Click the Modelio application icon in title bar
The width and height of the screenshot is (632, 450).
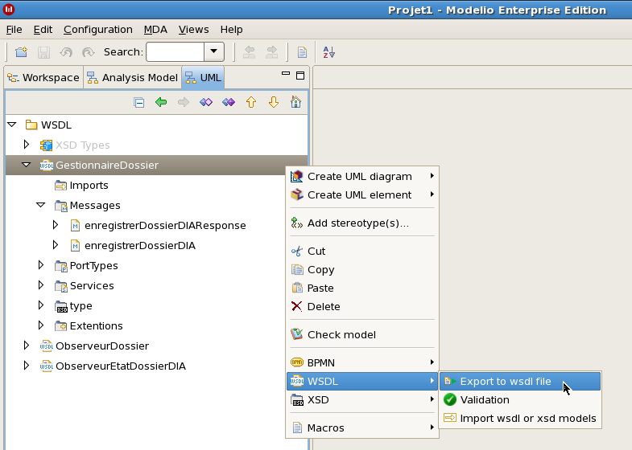pos(9,10)
